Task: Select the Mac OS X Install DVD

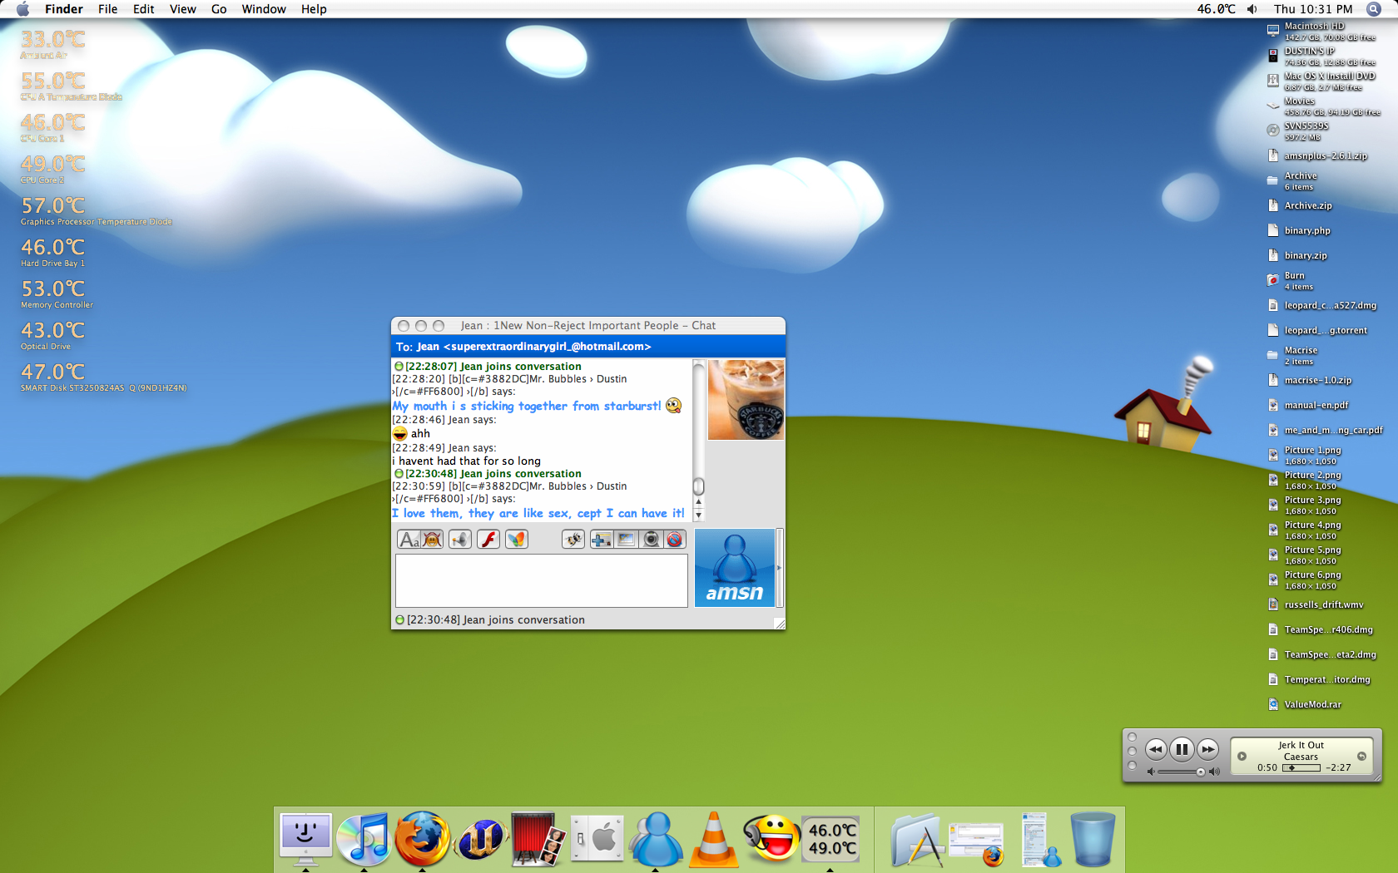Action: (1321, 81)
